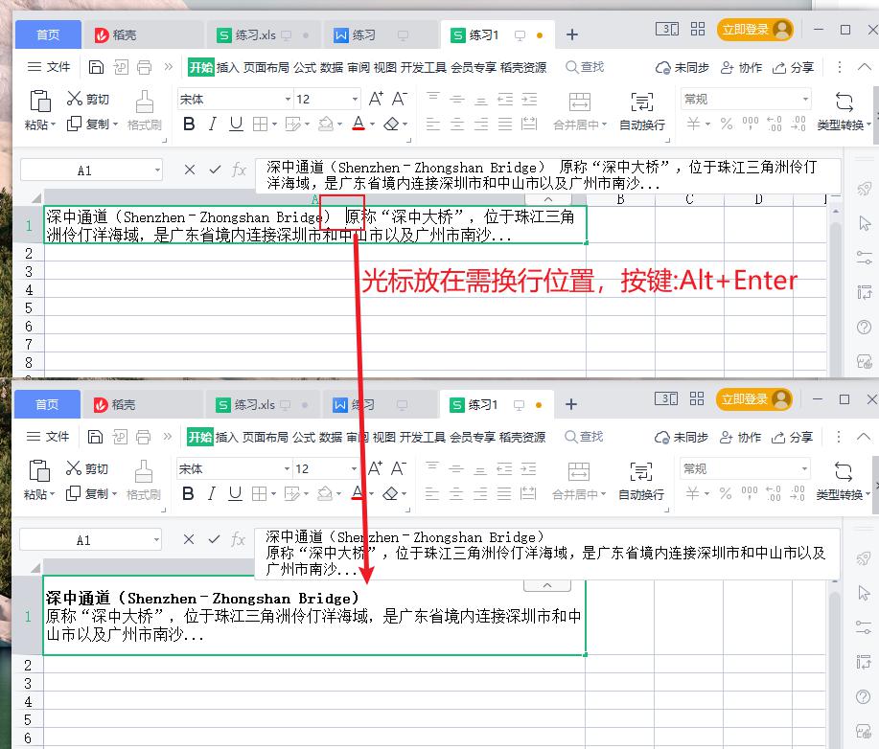Confirm entry with the checkmark in the upper formula bar
Screen dimensions: 879x749
pos(215,170)
